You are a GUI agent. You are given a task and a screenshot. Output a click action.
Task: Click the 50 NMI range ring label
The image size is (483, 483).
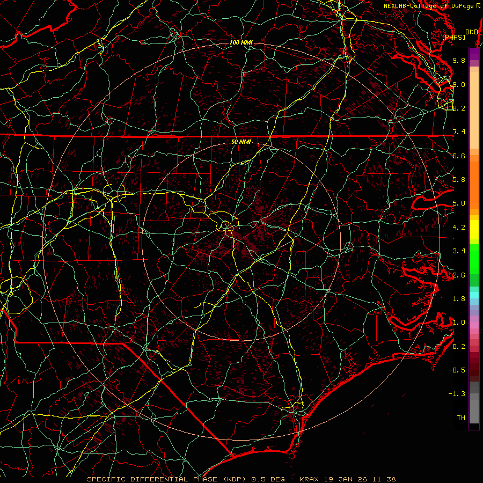tap(241, 142)
